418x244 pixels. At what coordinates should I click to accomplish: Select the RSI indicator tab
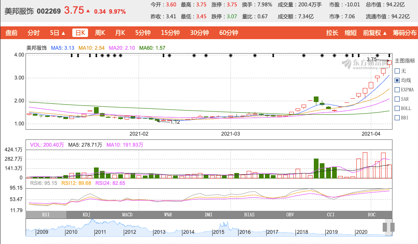coord(46,215)
